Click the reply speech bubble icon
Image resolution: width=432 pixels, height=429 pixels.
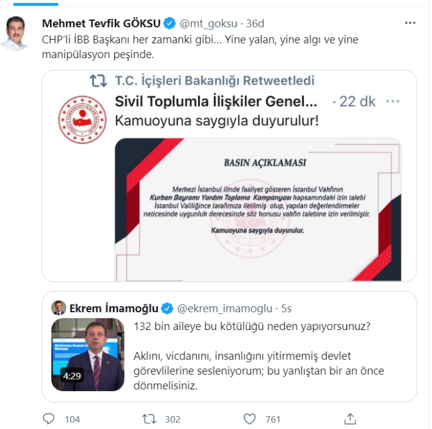tap(49, 419)
